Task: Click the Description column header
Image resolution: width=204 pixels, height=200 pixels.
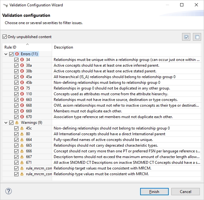Action: [126, 47]
